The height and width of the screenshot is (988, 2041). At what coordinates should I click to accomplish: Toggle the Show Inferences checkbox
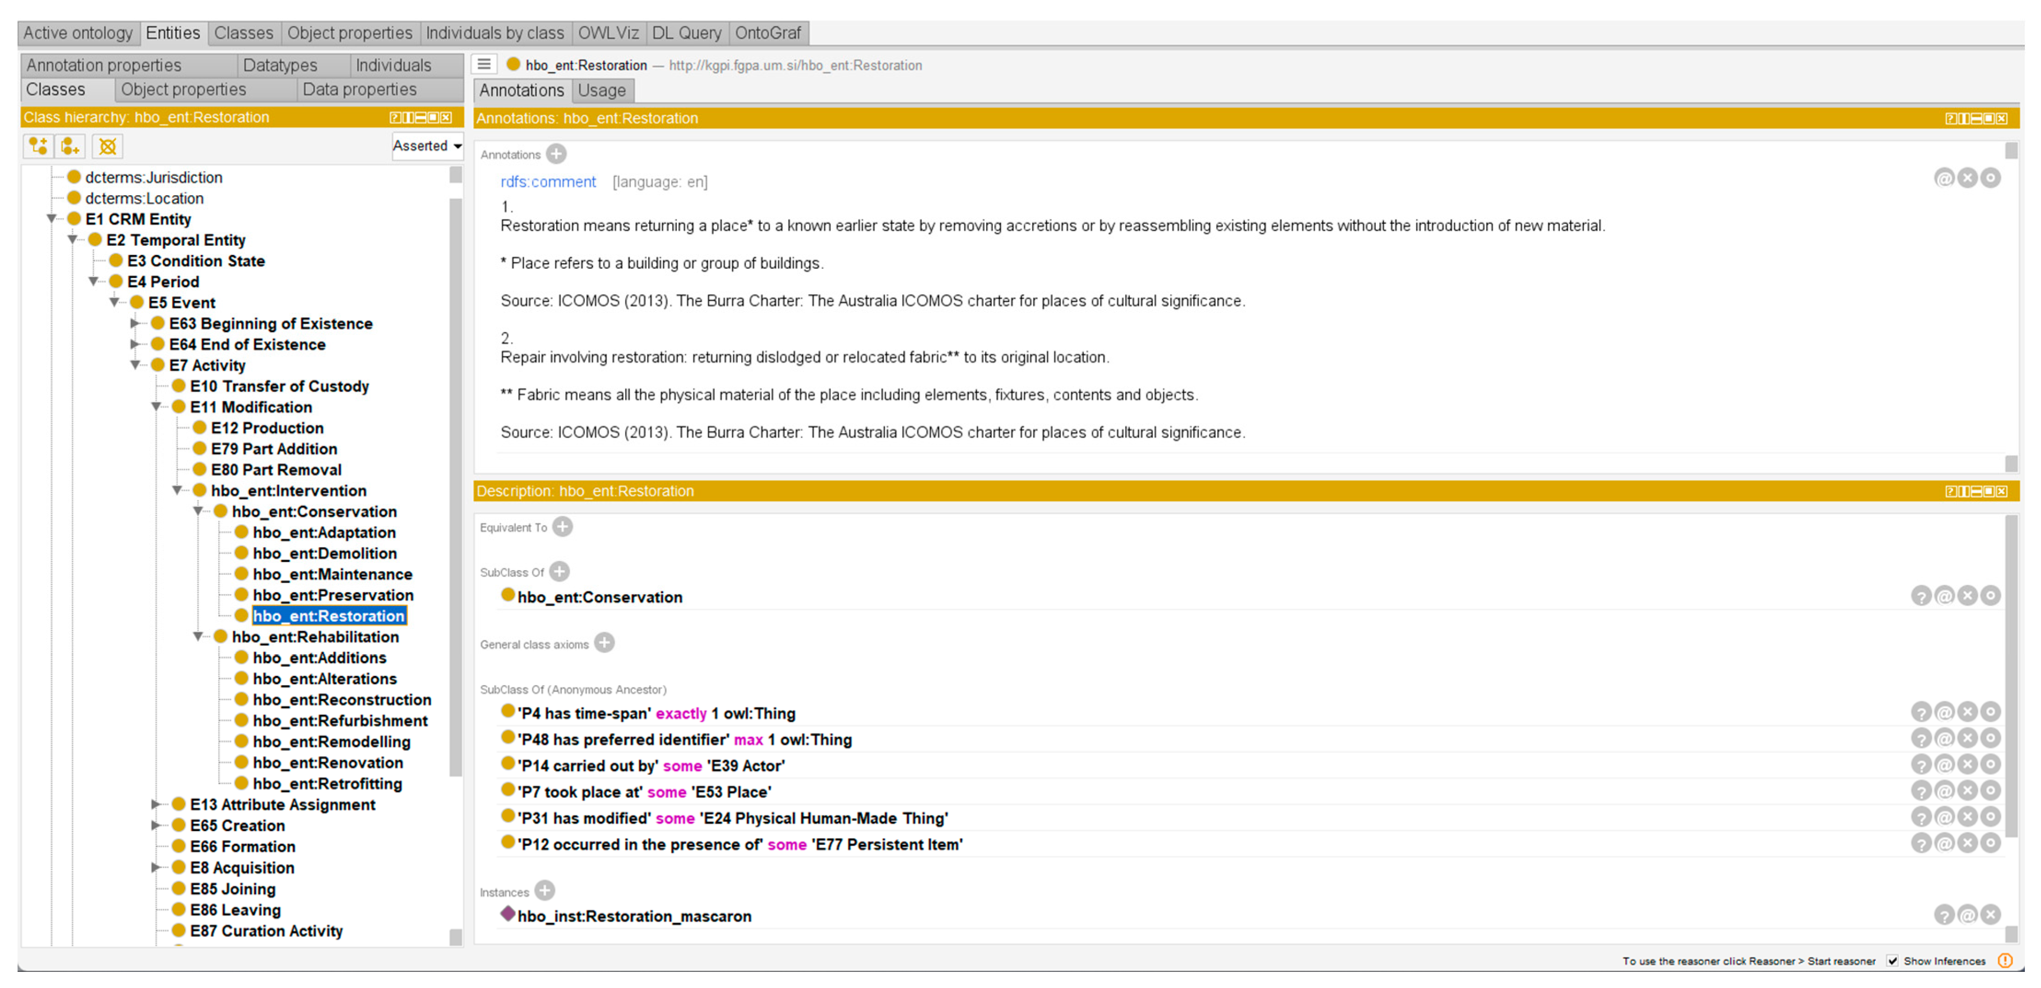tap(1892, 961)
